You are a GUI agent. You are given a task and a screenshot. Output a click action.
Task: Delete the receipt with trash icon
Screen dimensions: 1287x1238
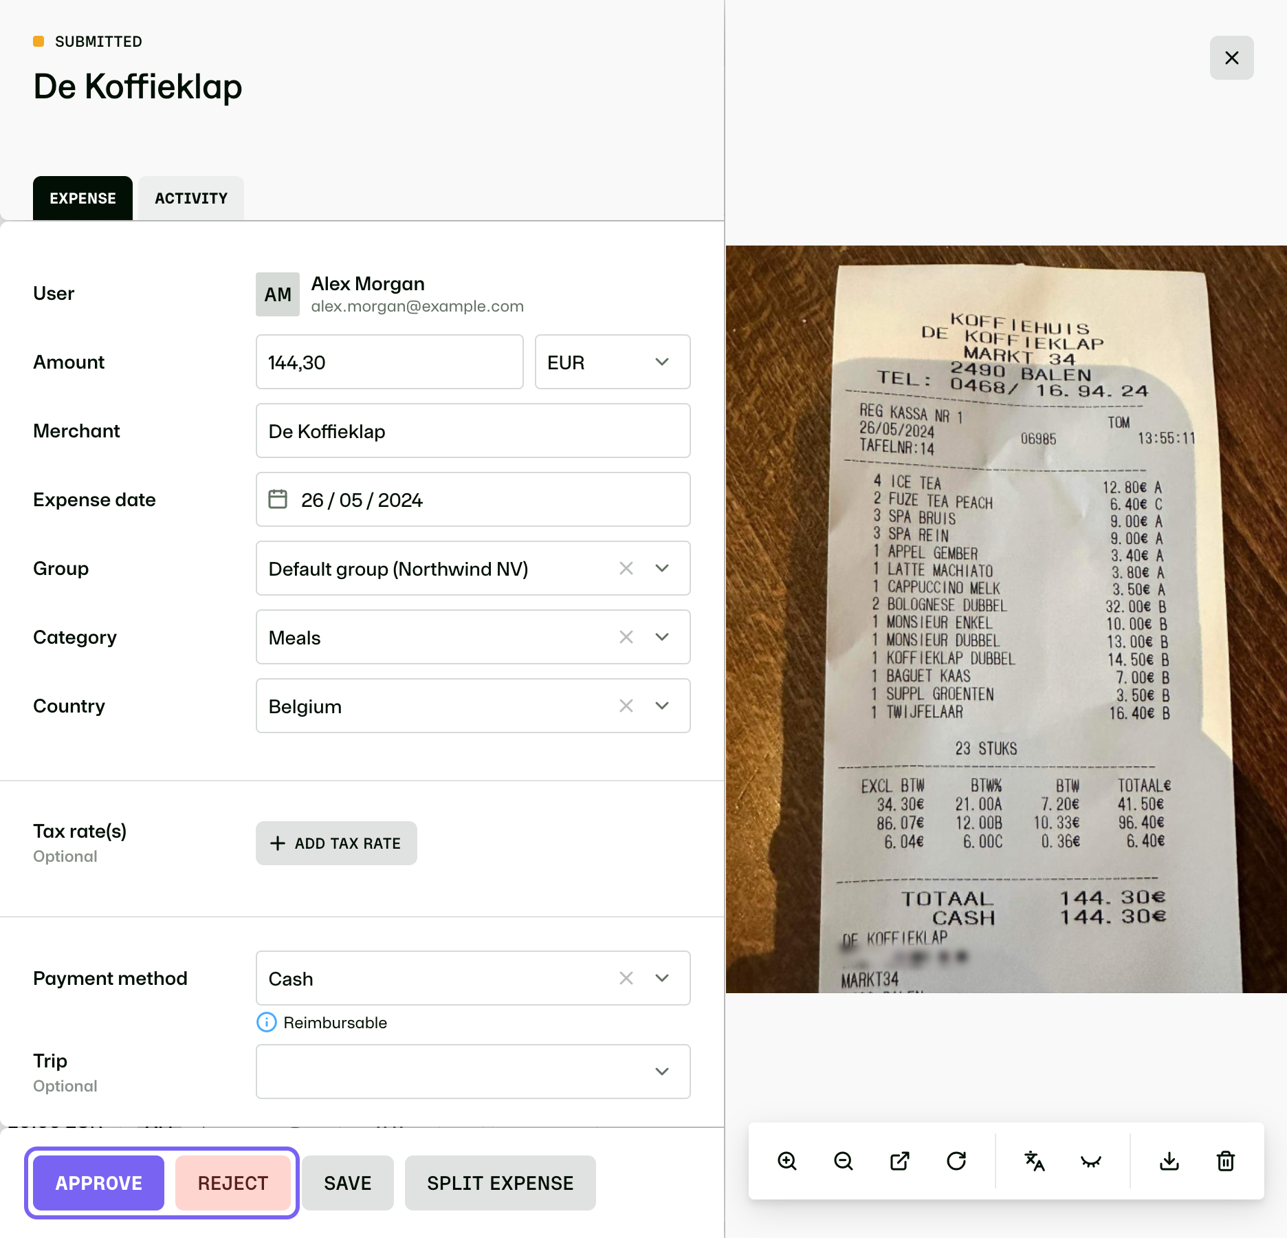[1226, 1161]
